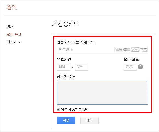Expand the 더보기 dropdown menu

(14, 42)
